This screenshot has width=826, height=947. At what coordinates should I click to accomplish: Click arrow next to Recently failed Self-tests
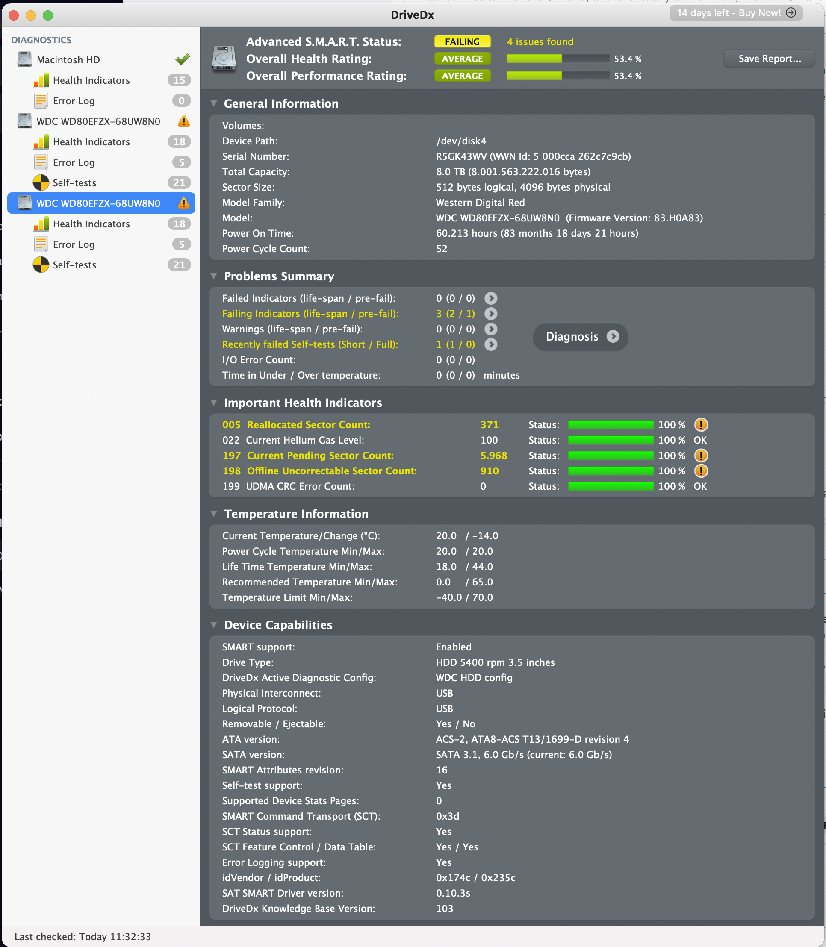[491, 345]
